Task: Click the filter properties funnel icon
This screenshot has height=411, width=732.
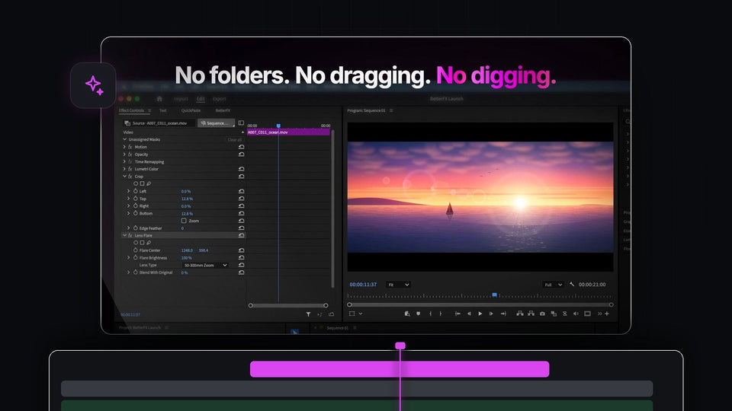Action: (x=308, y=314)
